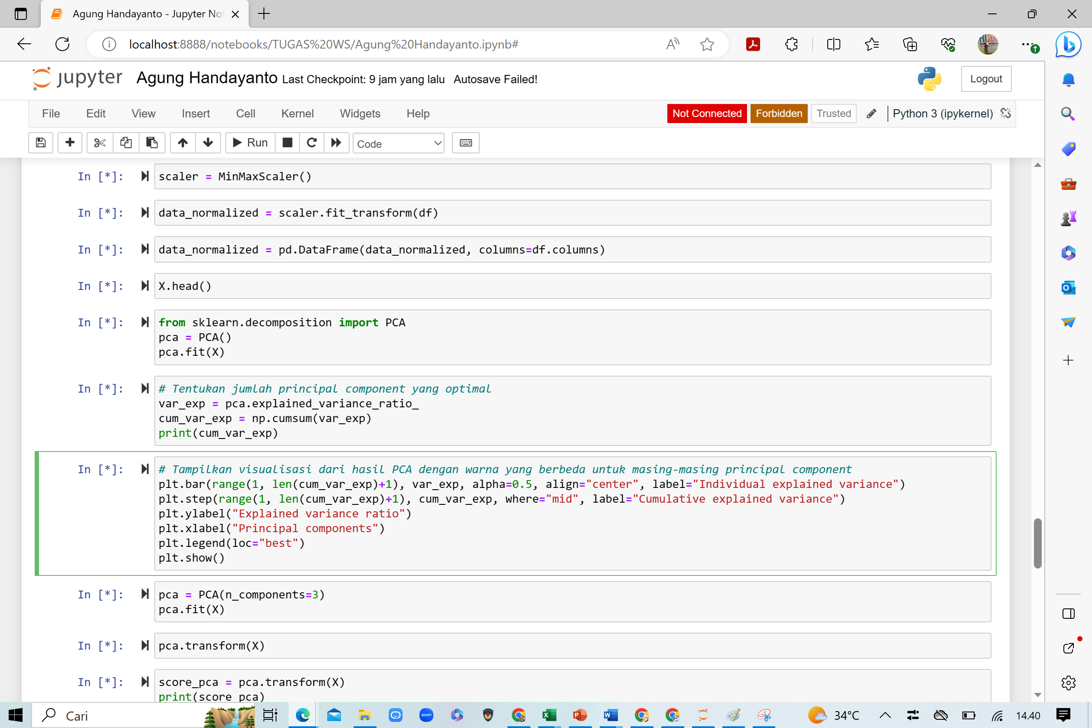Add this page to favorites star icon

tap(707, 44)
